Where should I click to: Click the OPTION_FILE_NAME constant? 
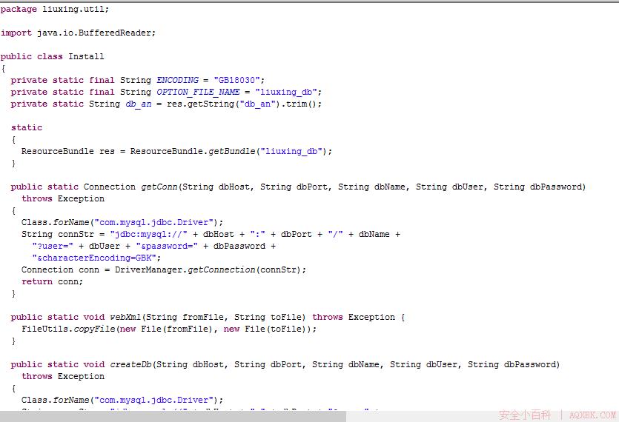pos(198,93)
